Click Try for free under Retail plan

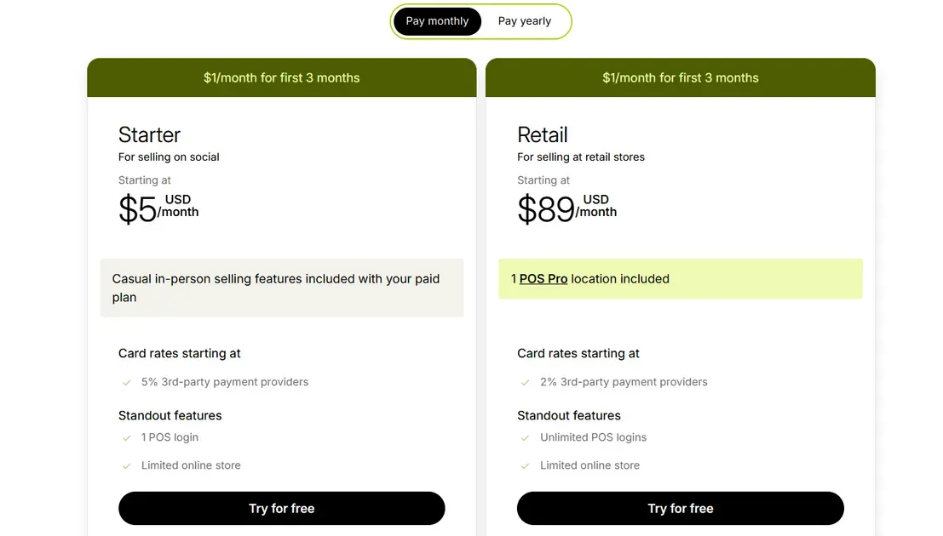point(680,508)
